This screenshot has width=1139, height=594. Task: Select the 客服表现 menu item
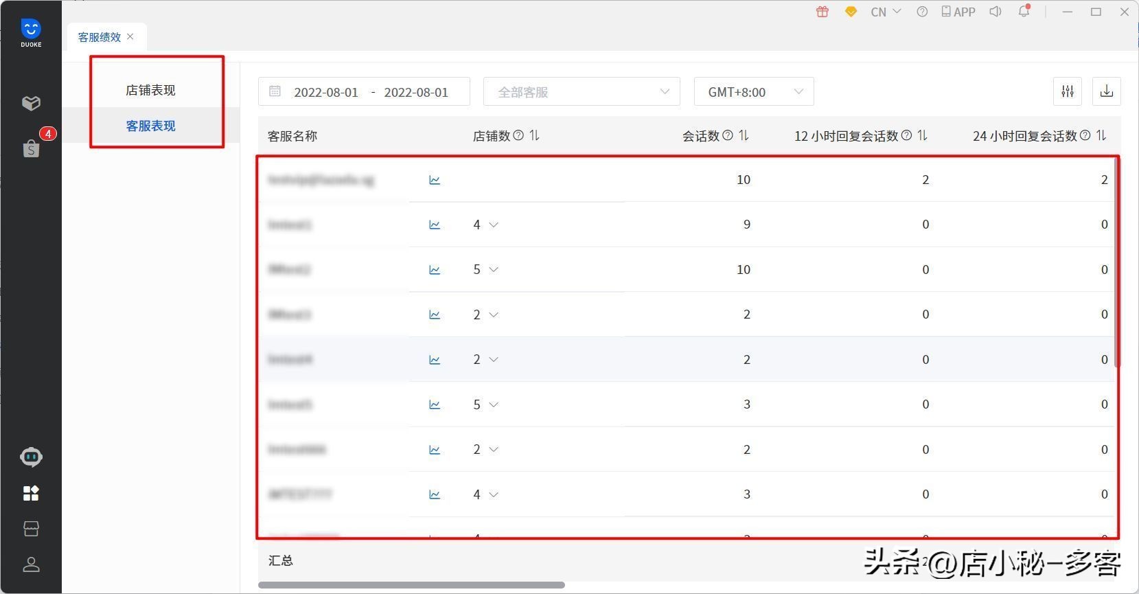(x=150, y=126)
